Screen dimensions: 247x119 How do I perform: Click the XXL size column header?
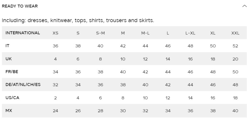pos(235,33)
